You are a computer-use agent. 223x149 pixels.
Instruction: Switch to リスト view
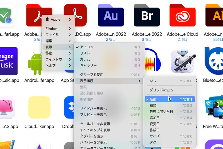coord(109,53)
